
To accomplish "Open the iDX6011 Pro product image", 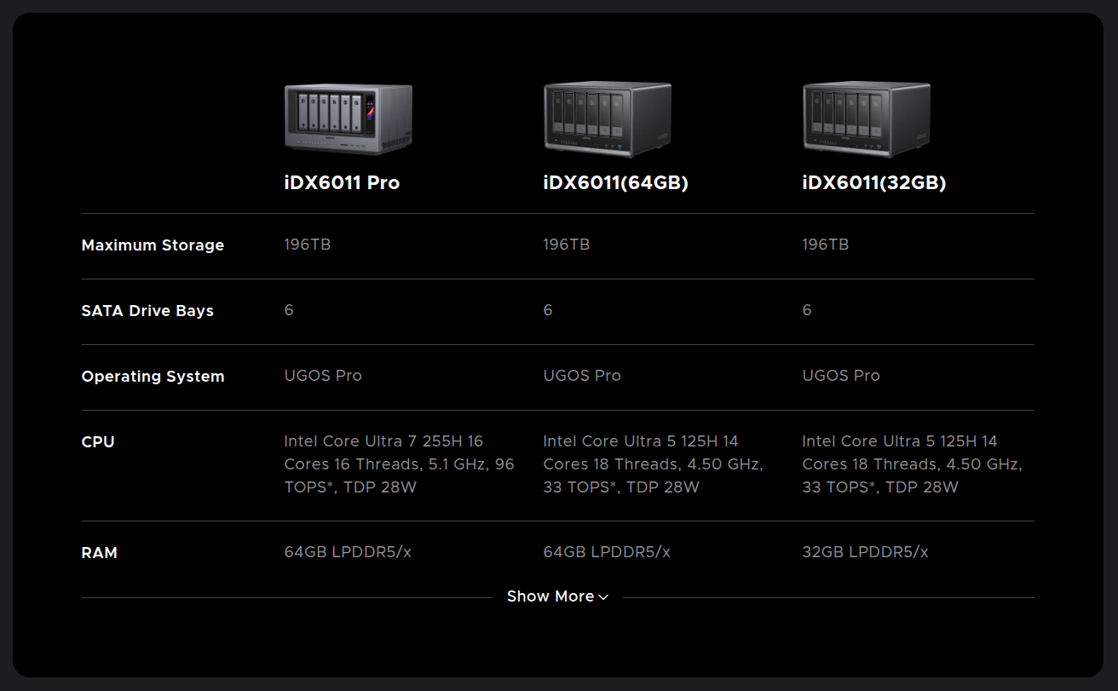I will coord(349,119).
